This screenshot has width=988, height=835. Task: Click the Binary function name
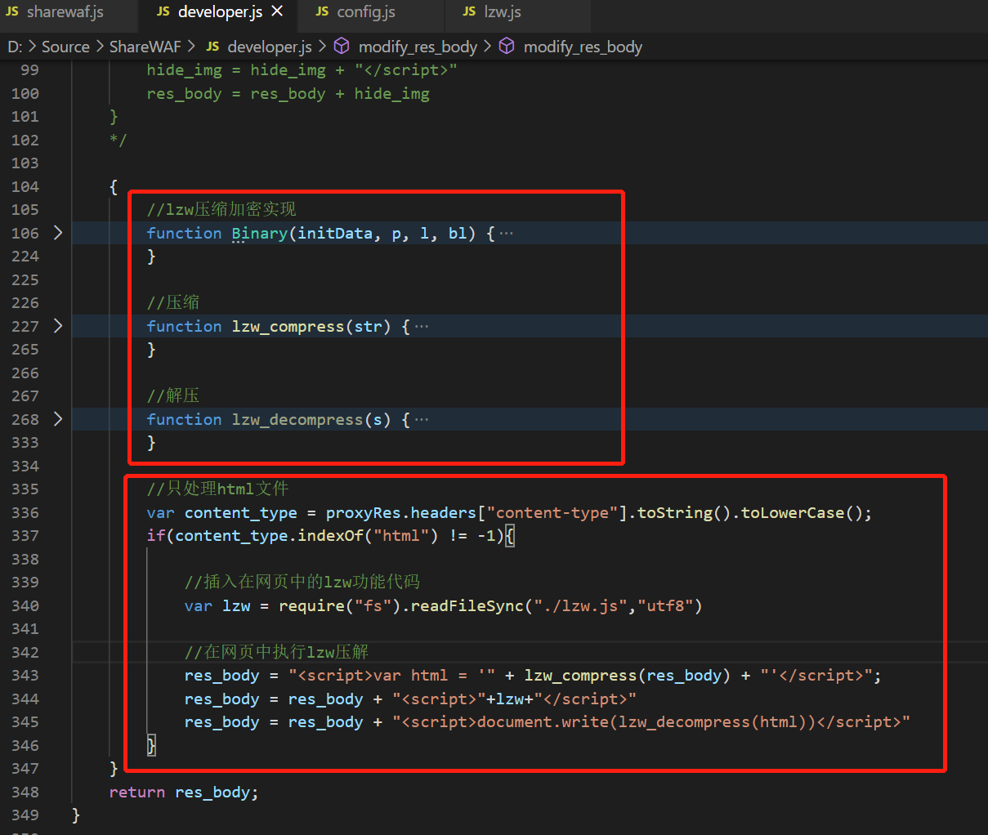pyautogui.click(x=259, y=233)
